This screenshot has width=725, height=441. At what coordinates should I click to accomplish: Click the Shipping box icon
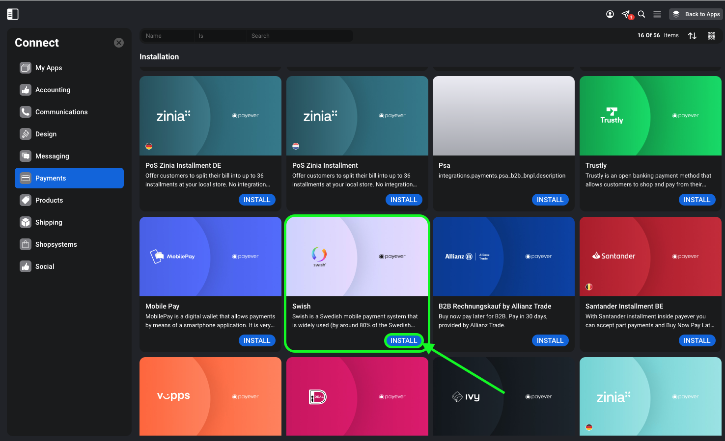click(26, 222)
